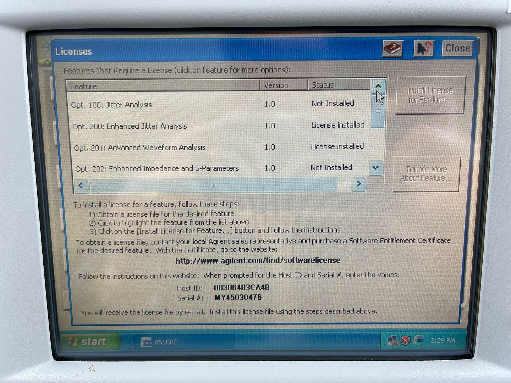Select Opt. 202: Enhanced Impedance and S-Parameters
This screenshot has width=511, height=383.
pos(220,168)
